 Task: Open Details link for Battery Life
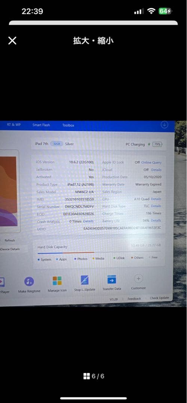click(x=156, y=221)
